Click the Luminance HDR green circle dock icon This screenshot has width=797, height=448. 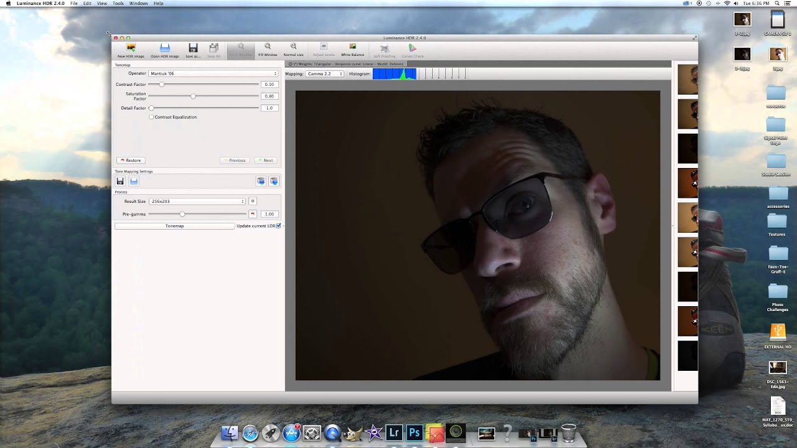(x=456, y=432)
